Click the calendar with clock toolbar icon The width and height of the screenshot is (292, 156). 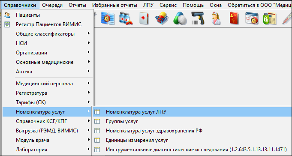(x=252, y=18)
